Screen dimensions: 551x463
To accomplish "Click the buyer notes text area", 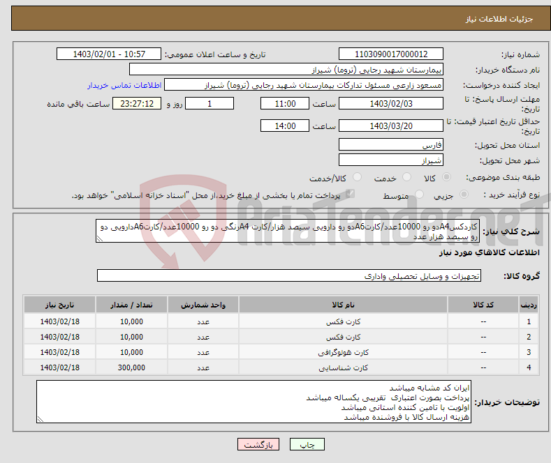I will (x=254, y=402).
